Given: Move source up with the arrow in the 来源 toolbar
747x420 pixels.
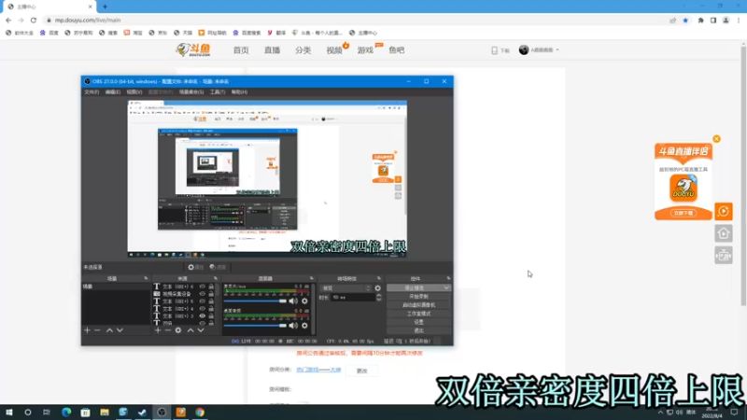Looking at the screenshot, I should 190,330.
